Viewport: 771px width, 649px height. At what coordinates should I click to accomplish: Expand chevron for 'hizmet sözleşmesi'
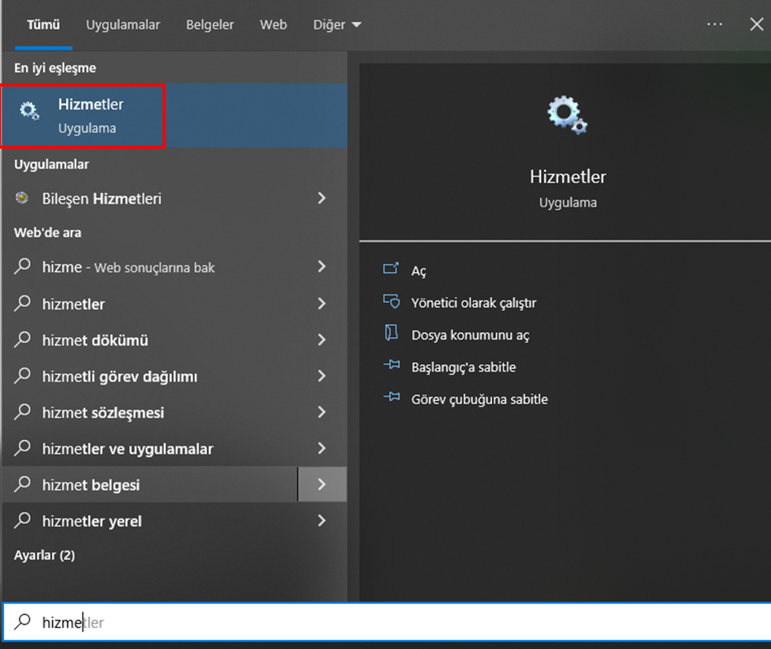coord(321,411)
